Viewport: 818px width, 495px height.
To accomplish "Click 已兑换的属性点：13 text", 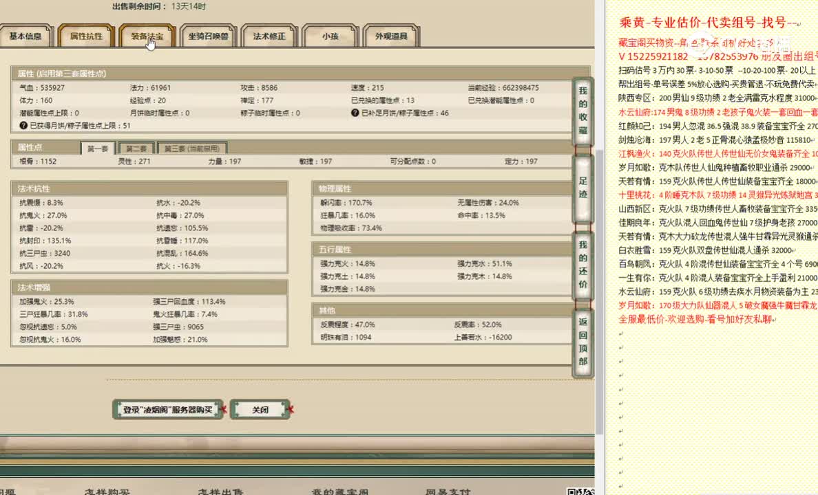I will pos(383,100).
